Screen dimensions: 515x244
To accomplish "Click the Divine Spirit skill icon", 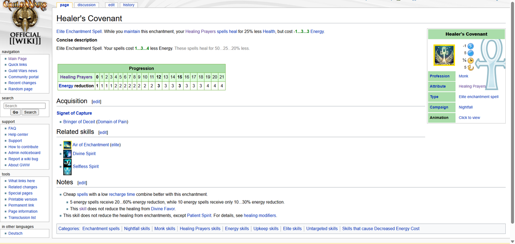I will coord(67,154).
